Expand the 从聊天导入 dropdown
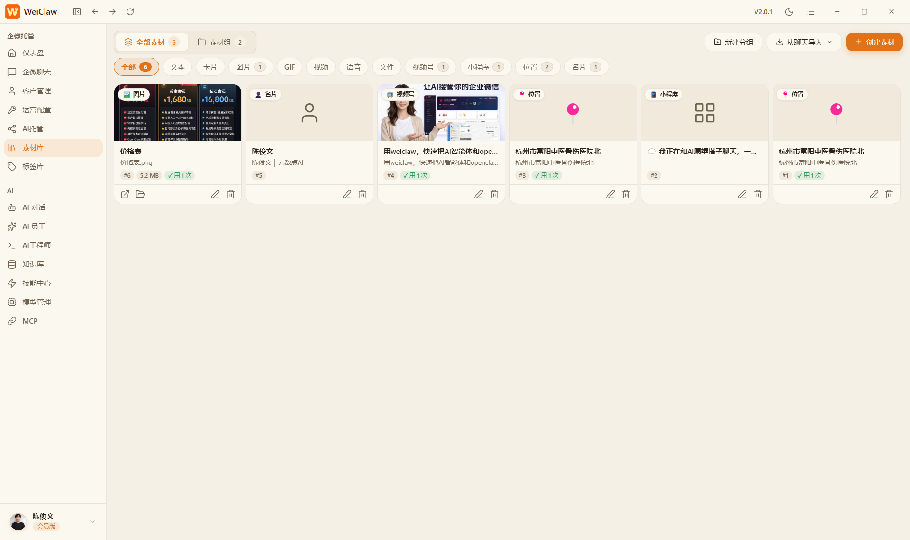Screen dimensions: 910x540 tap(804, 42)
